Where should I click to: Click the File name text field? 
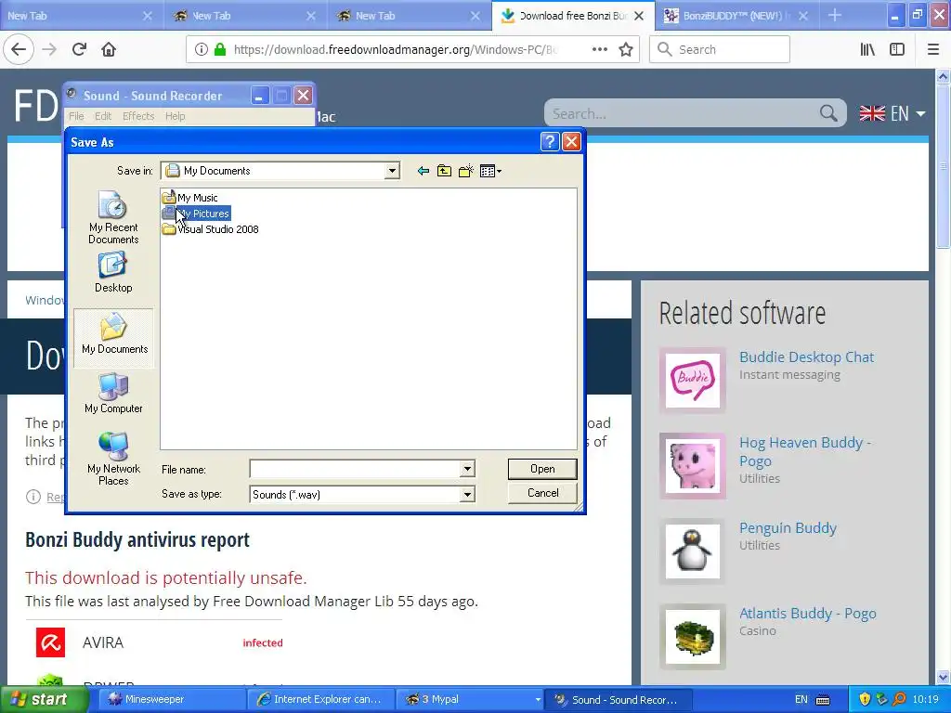click(x=355, y=469)
